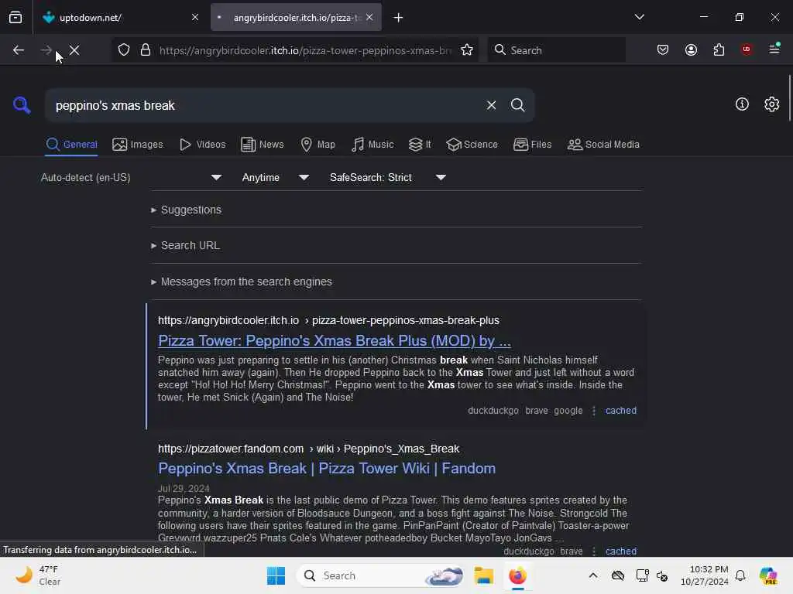
Task: Click the OneDrive cloud tray icon
Action: (617, 575)
